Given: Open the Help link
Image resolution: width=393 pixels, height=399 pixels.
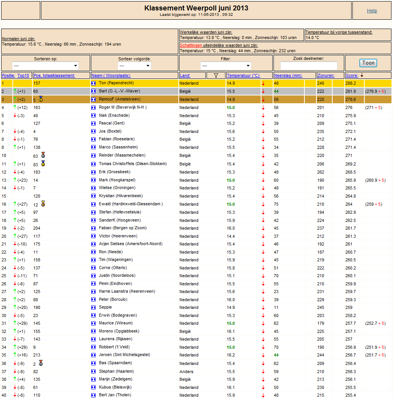Looking at the screenshot, I should [372, 11].
